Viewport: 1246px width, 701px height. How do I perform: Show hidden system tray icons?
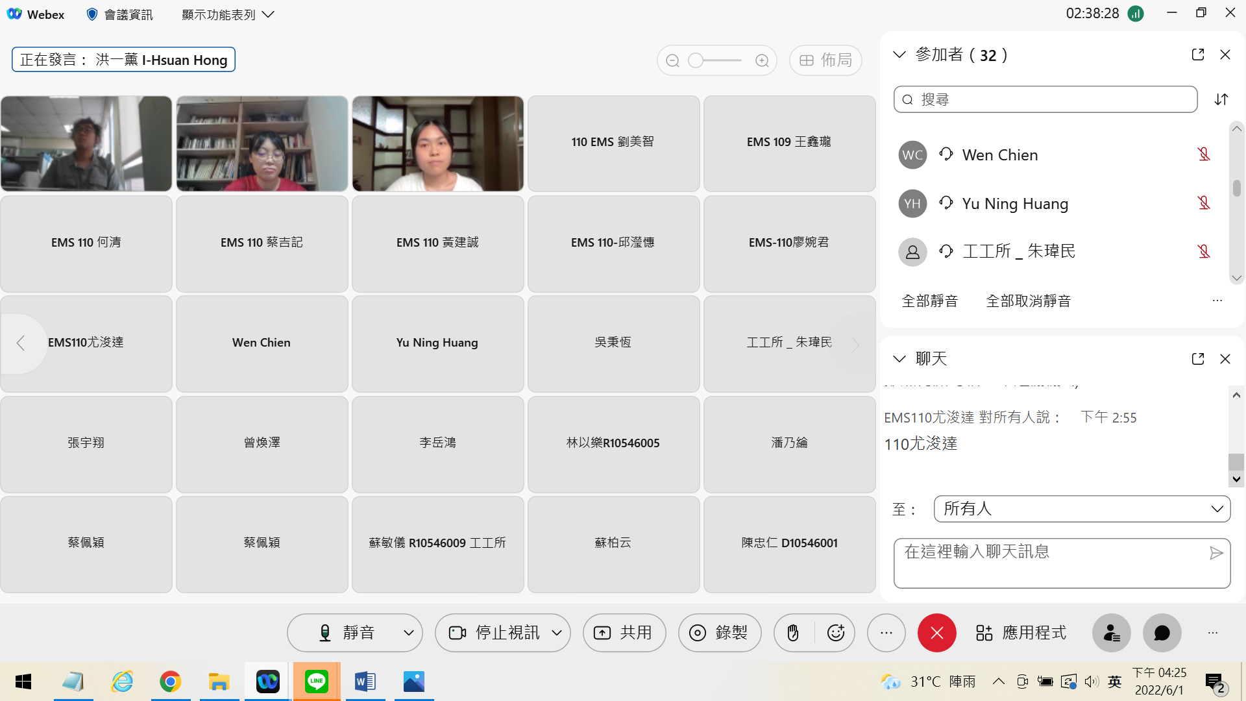pyautogui.click(x=999, y=682)
